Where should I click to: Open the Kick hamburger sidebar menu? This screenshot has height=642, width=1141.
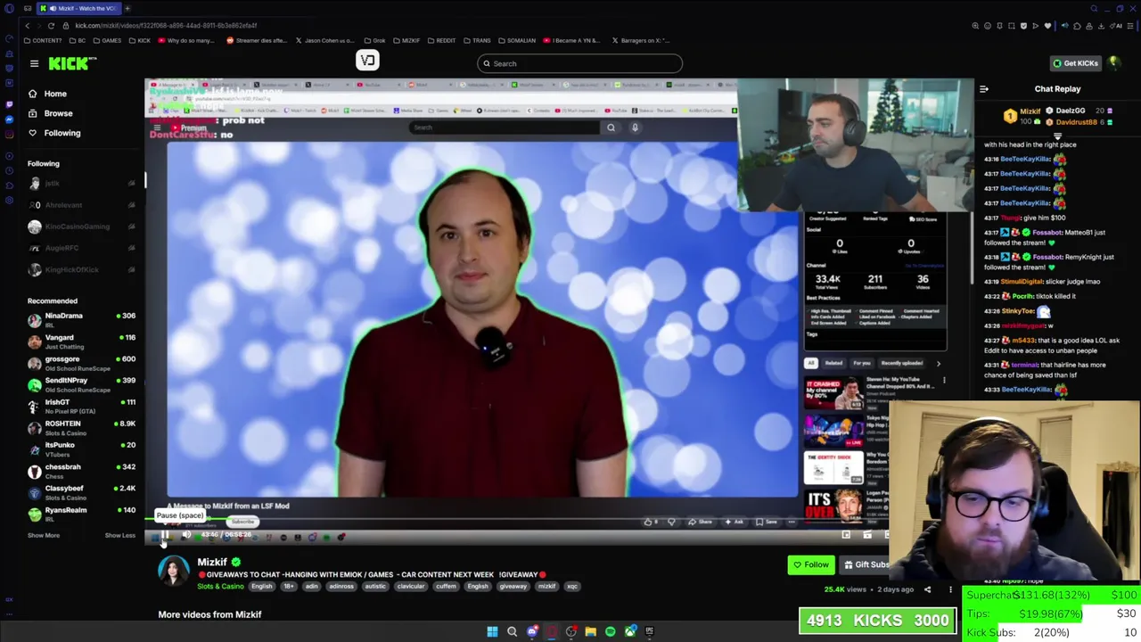point(34,63)
